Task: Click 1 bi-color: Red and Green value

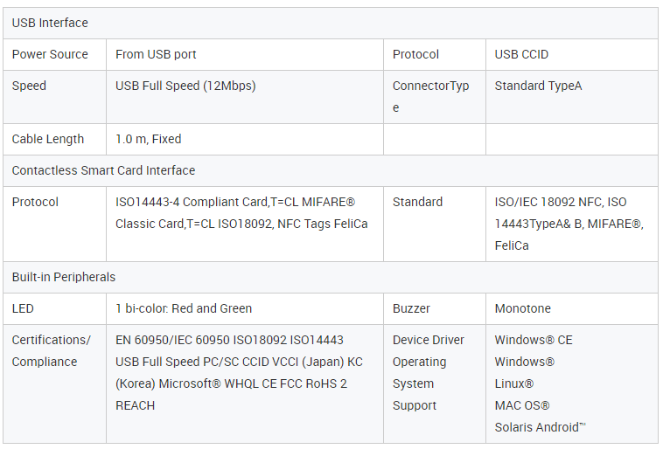Action: [x=184, y=308]
